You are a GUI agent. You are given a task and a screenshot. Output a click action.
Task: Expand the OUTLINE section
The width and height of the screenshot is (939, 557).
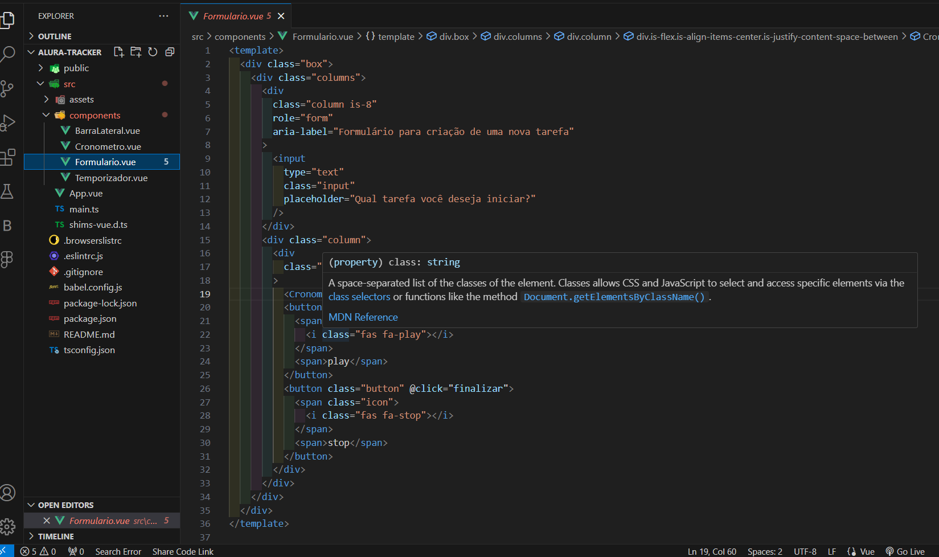click(102, 36)
